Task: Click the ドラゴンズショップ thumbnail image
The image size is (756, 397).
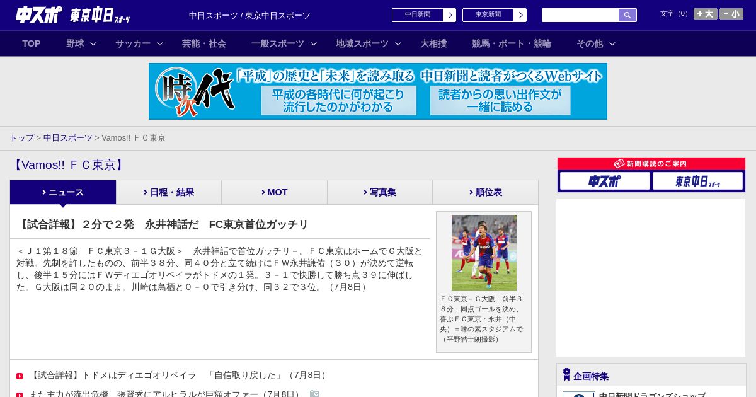Action: point(579,394)
